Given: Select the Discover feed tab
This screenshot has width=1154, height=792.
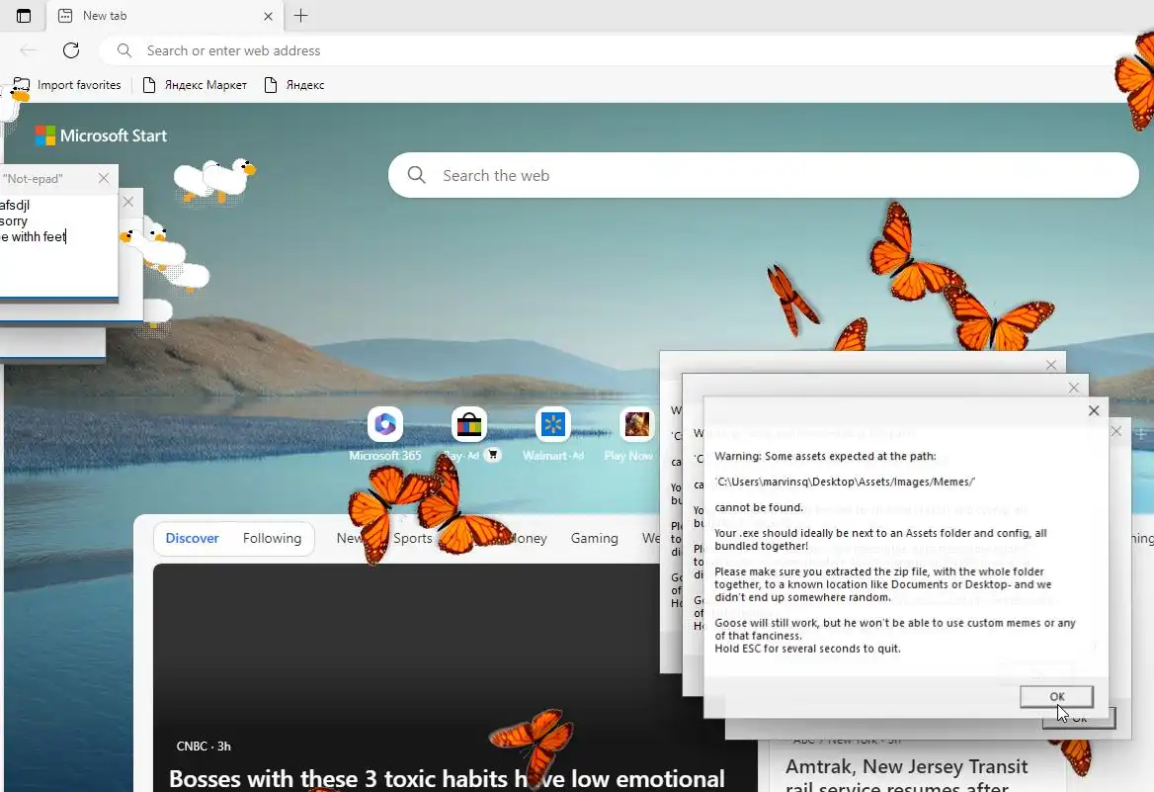Looking at the screenshot, I should coord(192,538).
